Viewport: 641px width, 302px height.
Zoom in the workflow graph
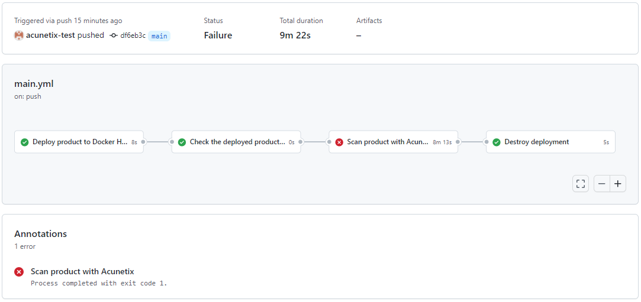pyautogui.click(x=618, y=184)
